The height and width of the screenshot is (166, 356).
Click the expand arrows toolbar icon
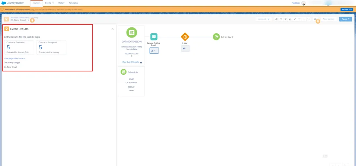[295, 19]
